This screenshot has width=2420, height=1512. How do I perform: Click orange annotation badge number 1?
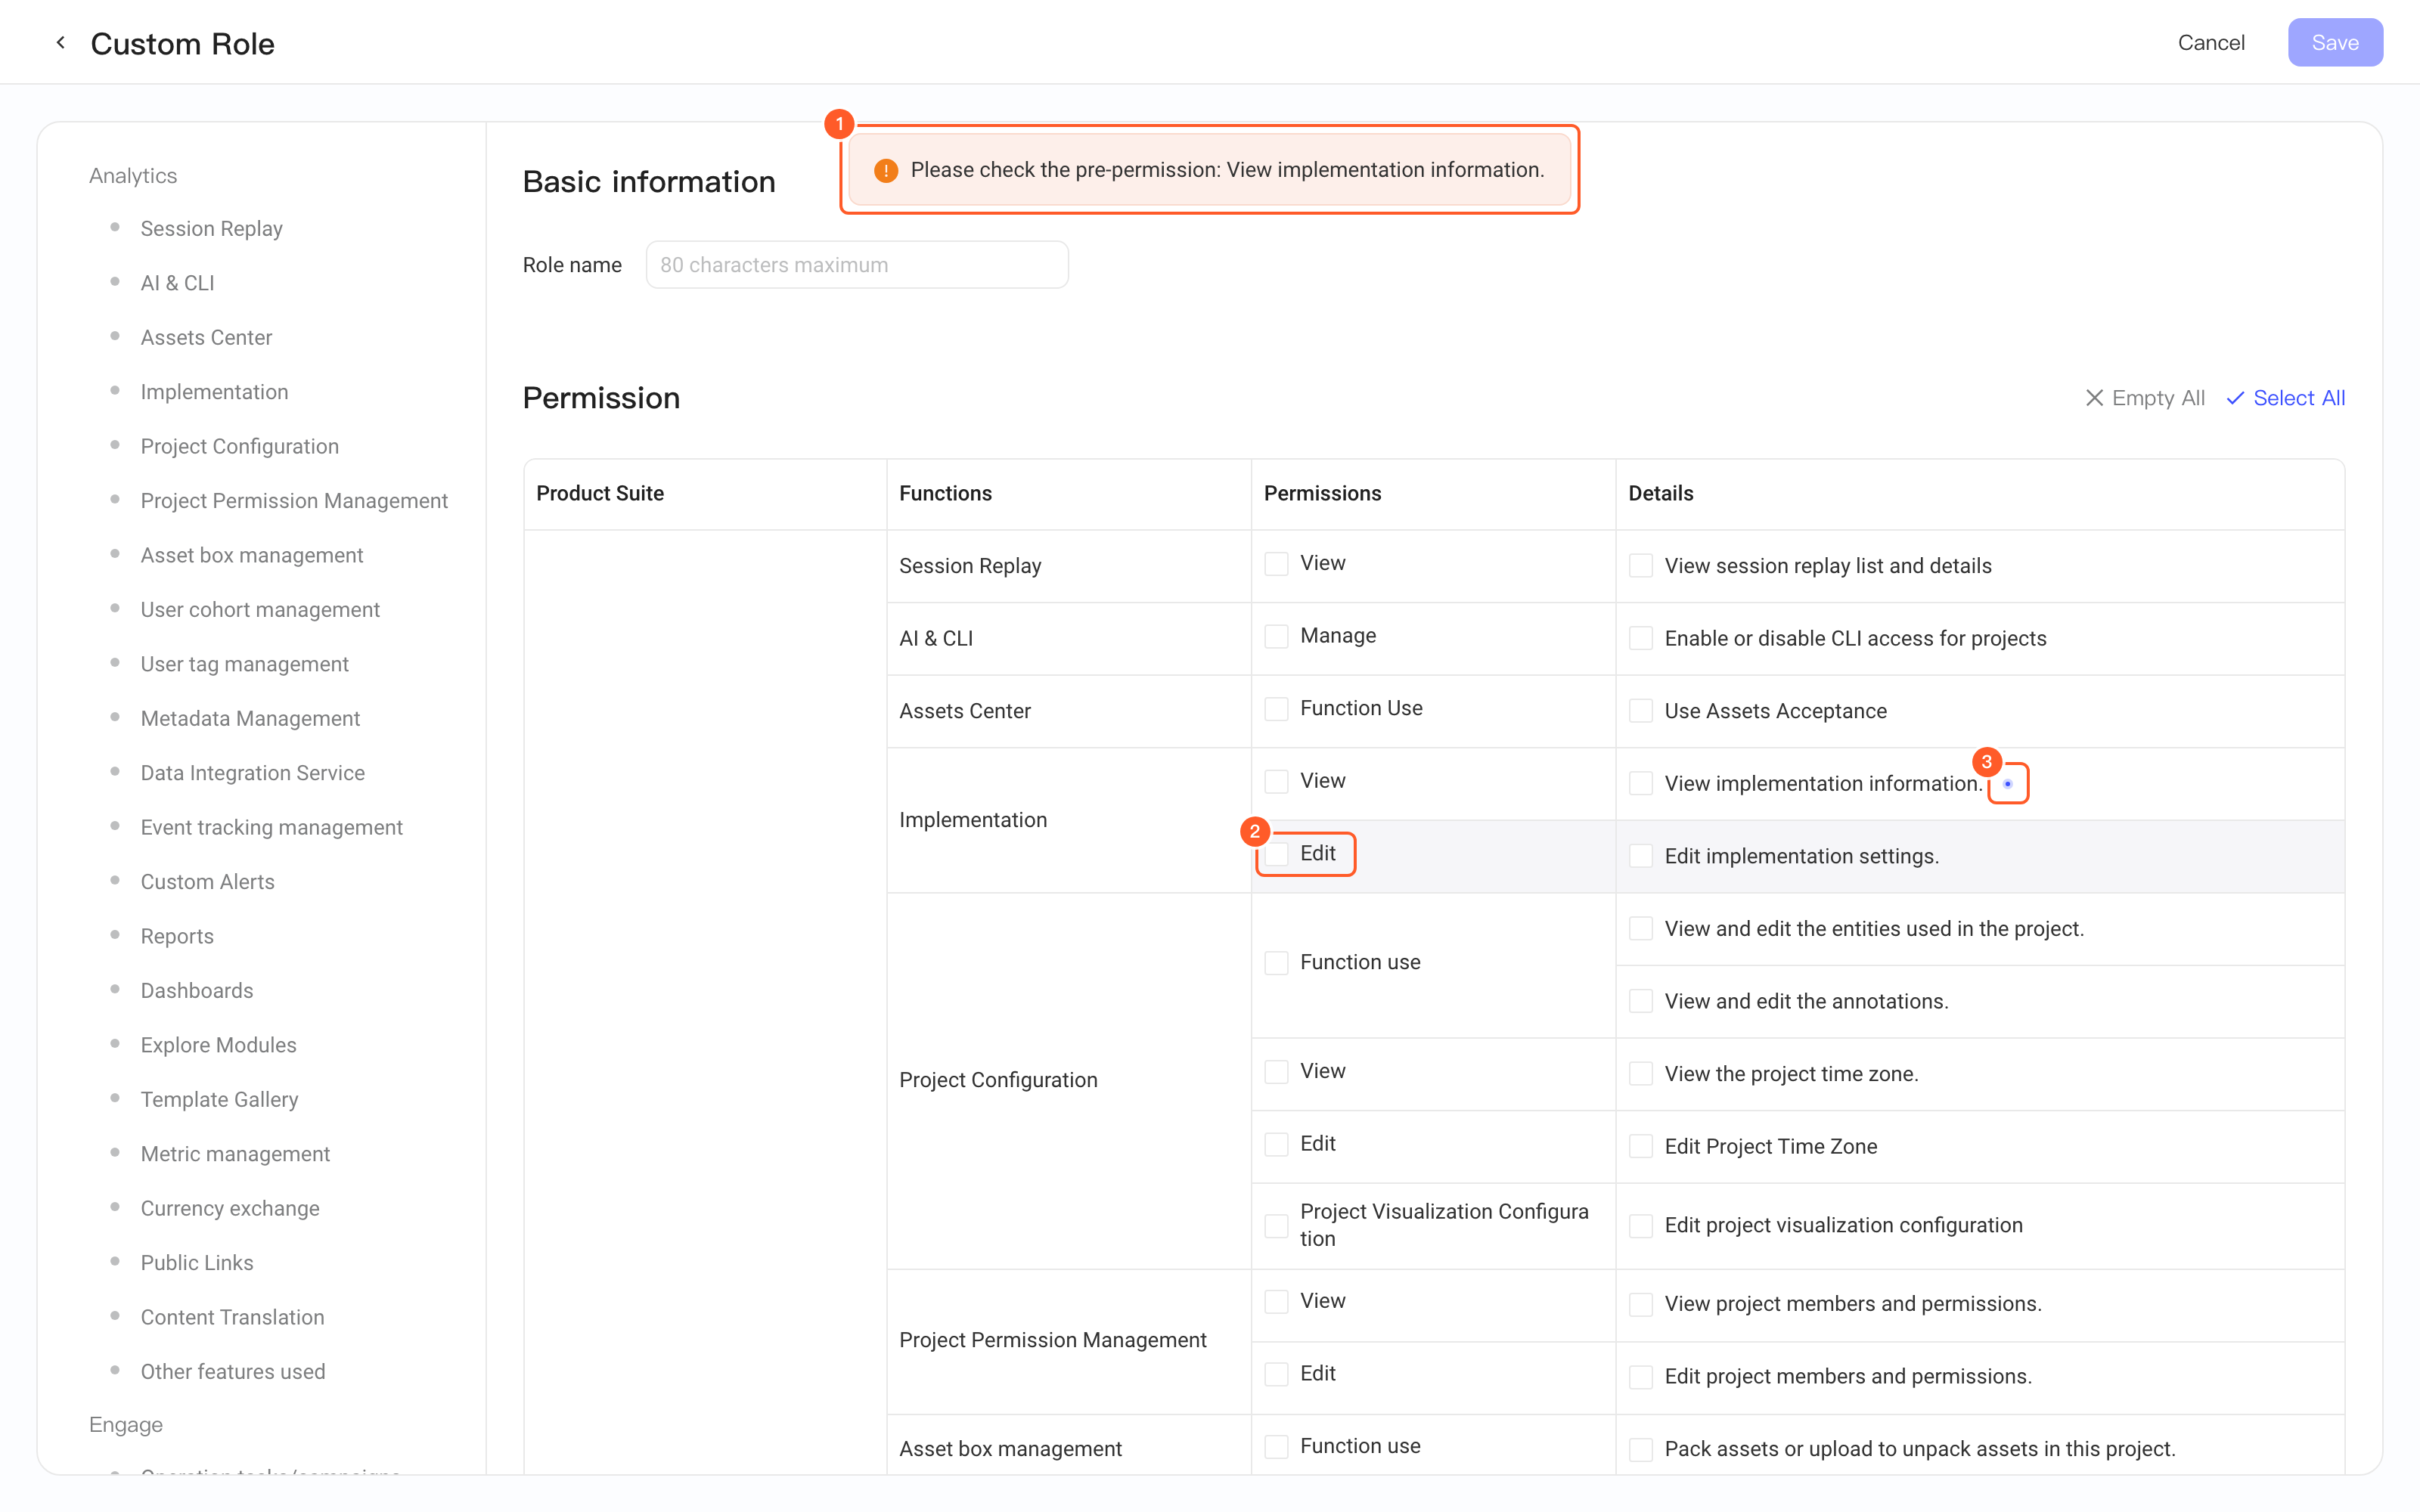click(x=839, y=124)
